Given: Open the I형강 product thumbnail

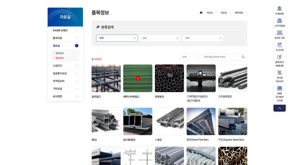Looking at the screenshot, I should (106, 122).
